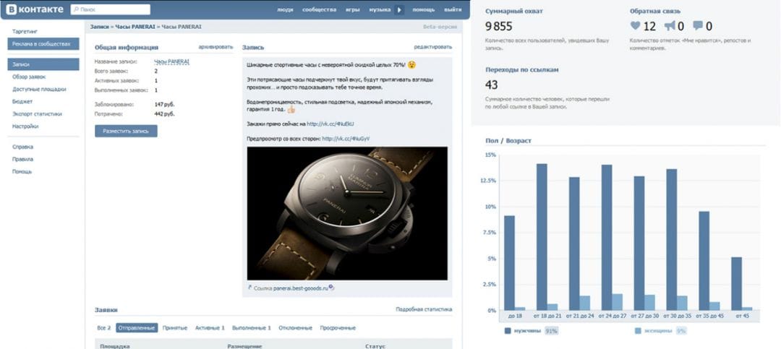Switch to Выполненные 1 tab
This screenshot has height=349, width=781.
(252, 328)
